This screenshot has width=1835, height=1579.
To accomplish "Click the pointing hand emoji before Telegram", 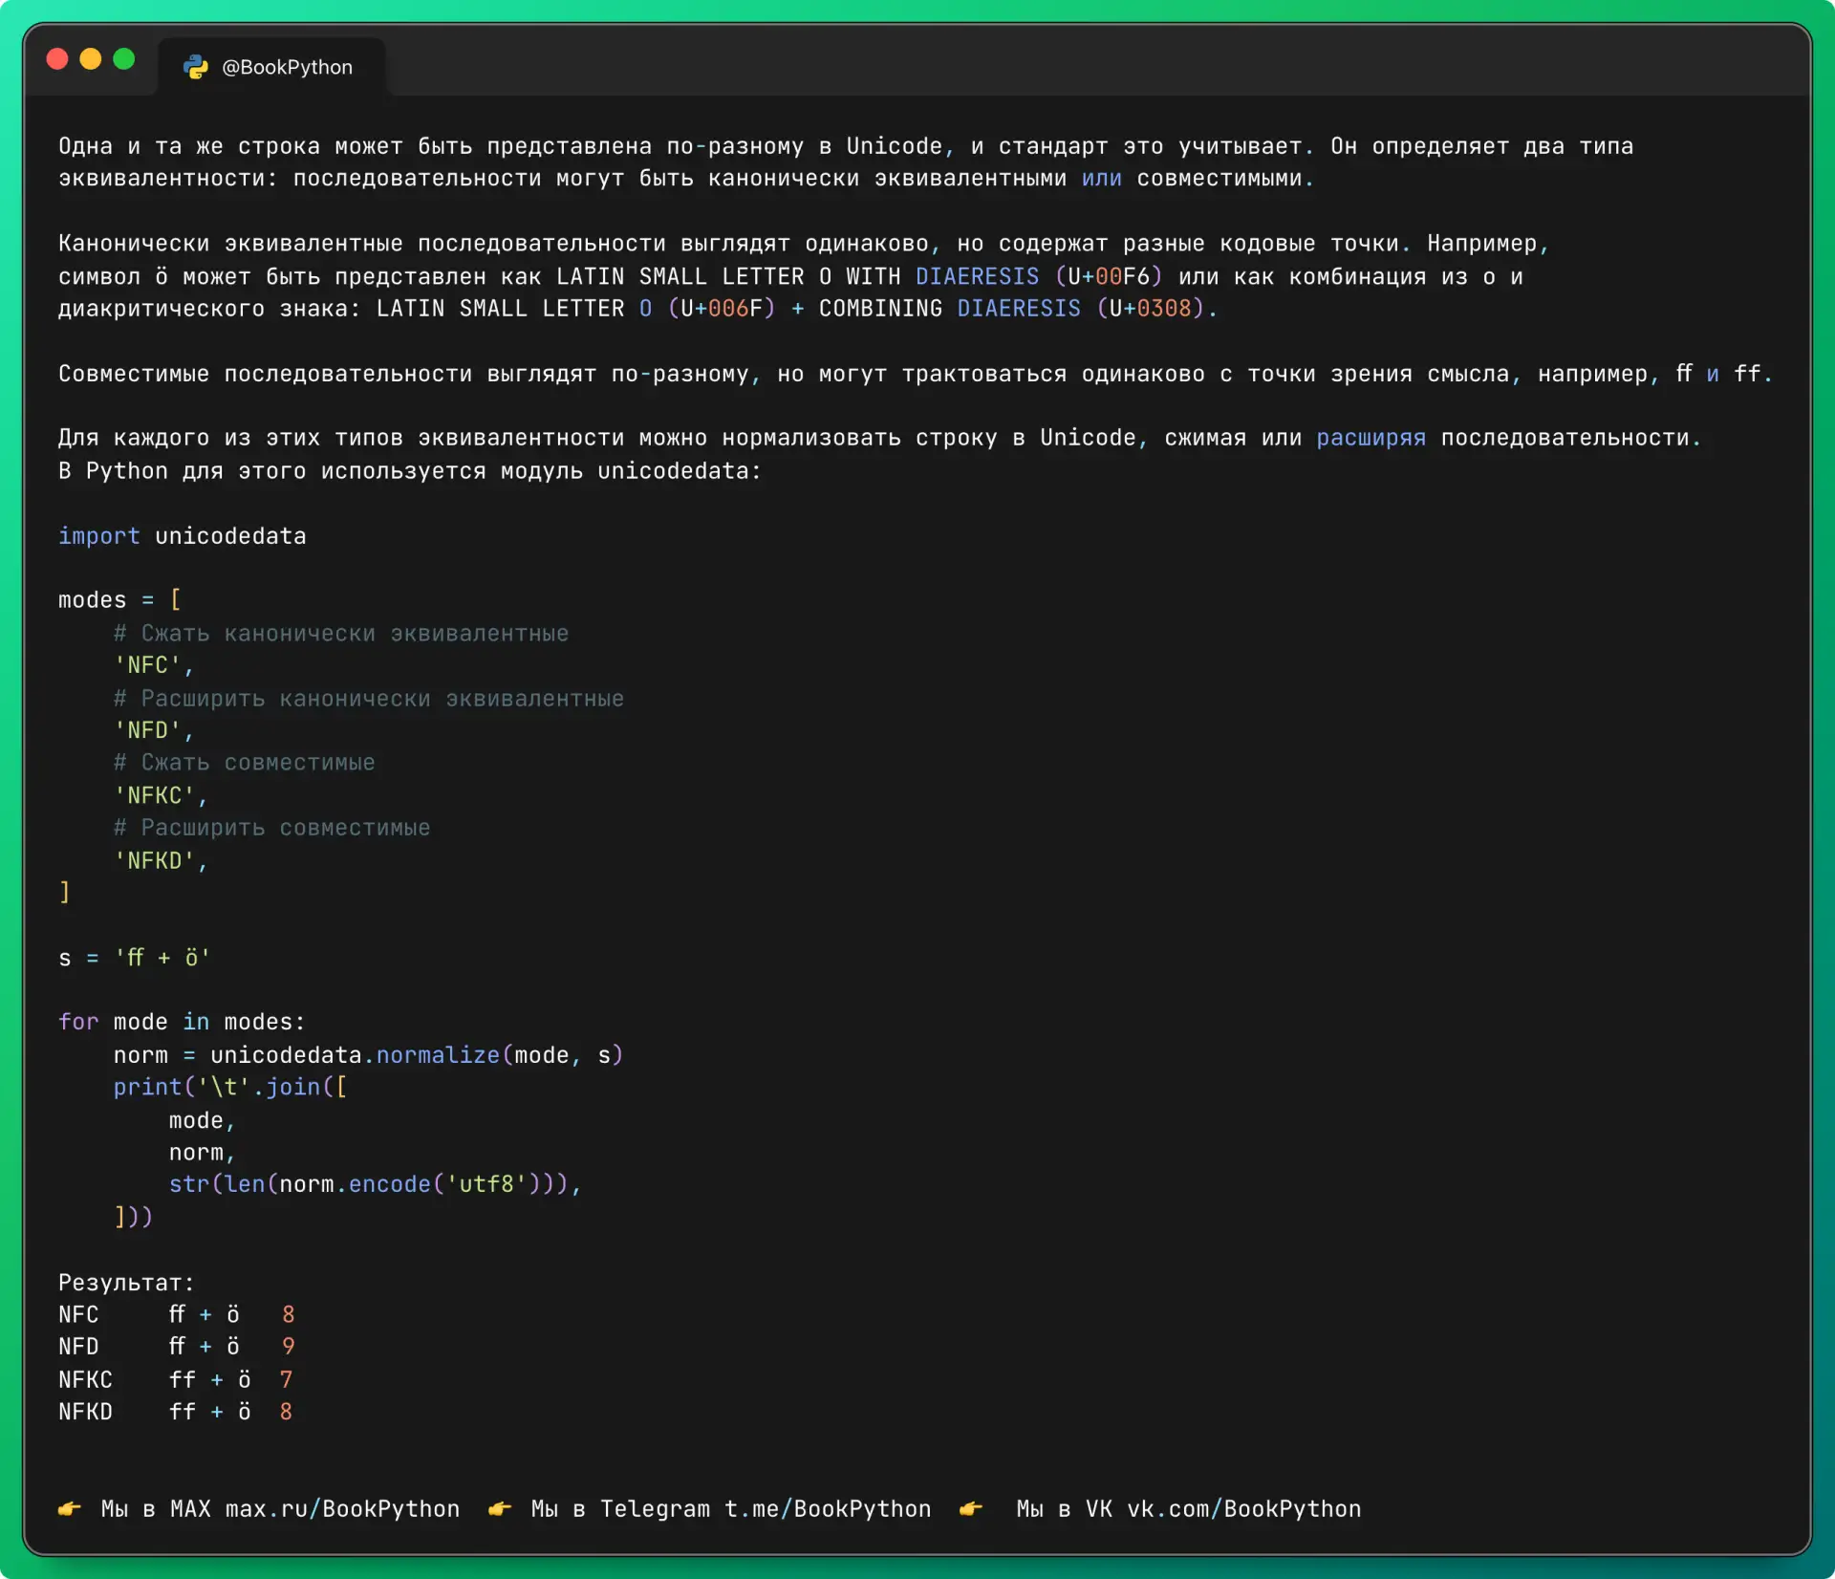I will pos(500,1509).
